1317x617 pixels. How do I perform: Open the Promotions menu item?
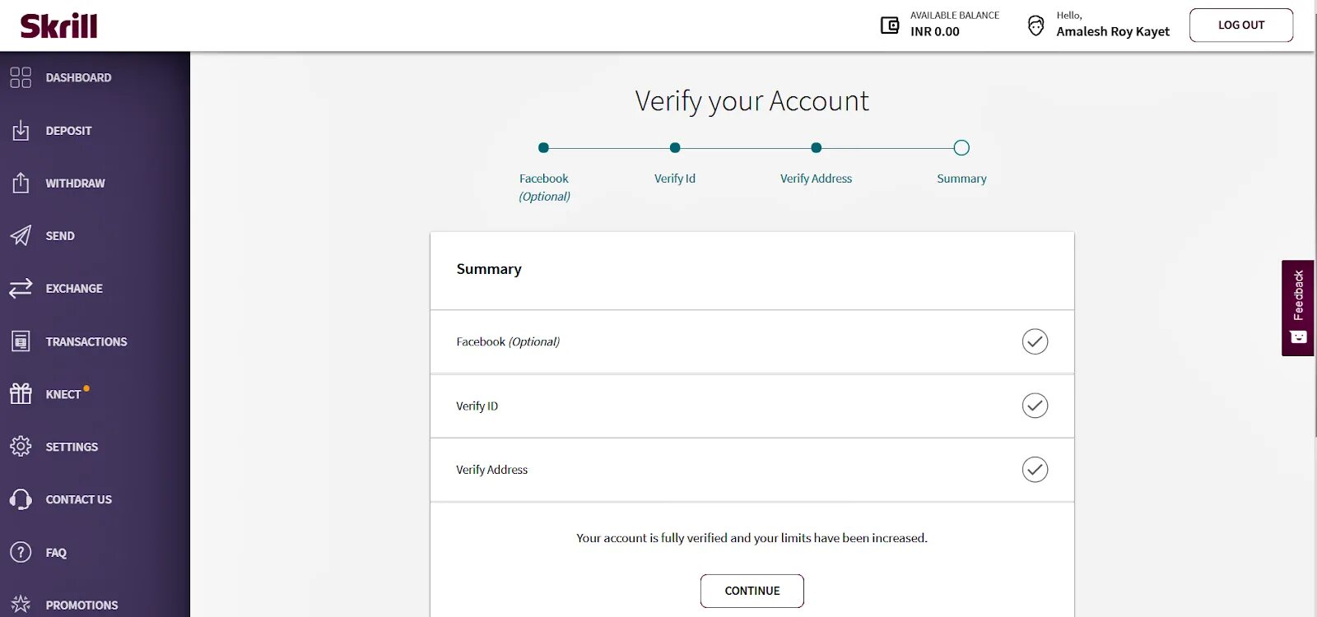point(81,605)
